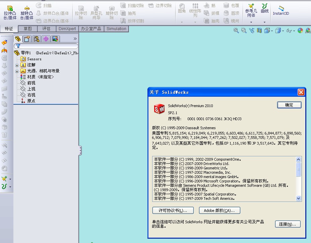Open the 曲线 curves dropdown arrow
This screenshot has width=311, height=243.
coord(265,22)
